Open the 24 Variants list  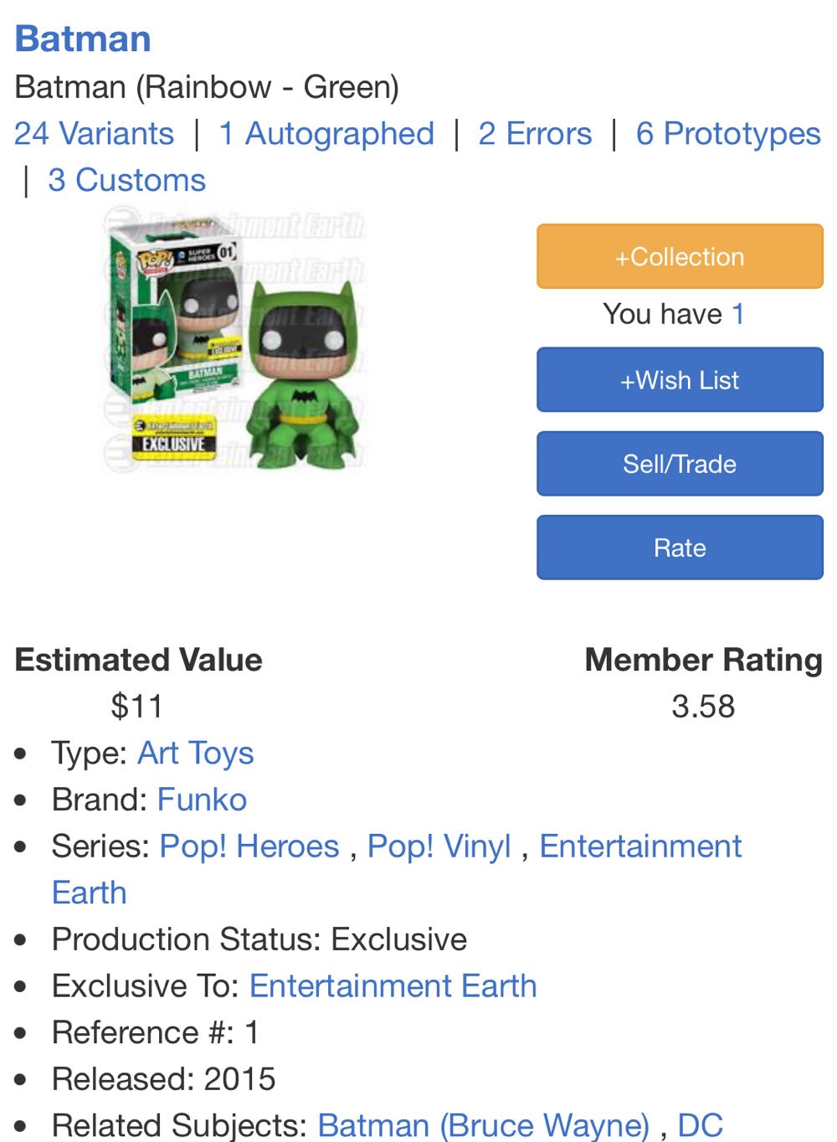(95, 133)
